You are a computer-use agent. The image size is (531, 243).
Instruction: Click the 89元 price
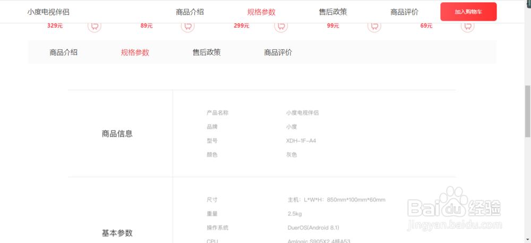click(147, 25)
